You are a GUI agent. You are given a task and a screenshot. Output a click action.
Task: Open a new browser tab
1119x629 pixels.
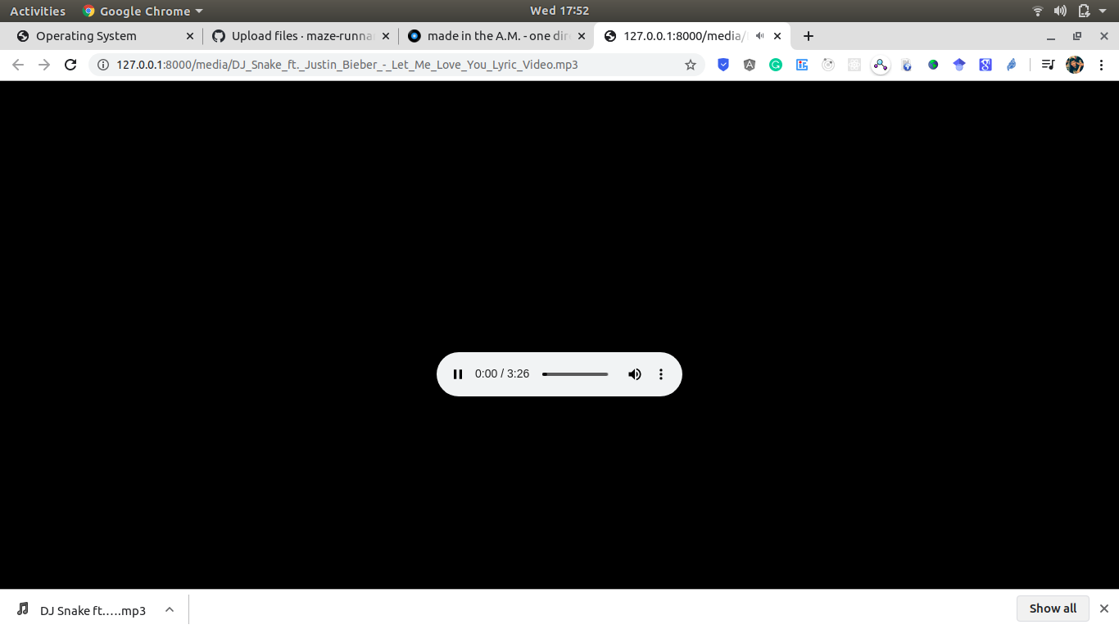coord(809,36)
